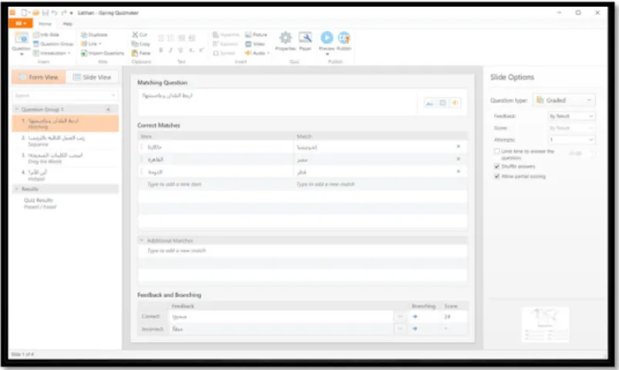The width and height of the screenshot is (619, 370).
Task: Switch to the Slide View tab
Action: point(92,77)
